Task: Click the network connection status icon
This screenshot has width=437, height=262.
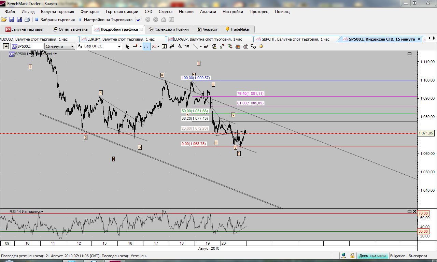Action: point(344,256)
